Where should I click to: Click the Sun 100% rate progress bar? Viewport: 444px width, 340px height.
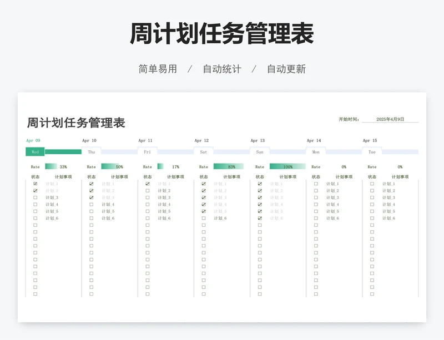(287, 166)
